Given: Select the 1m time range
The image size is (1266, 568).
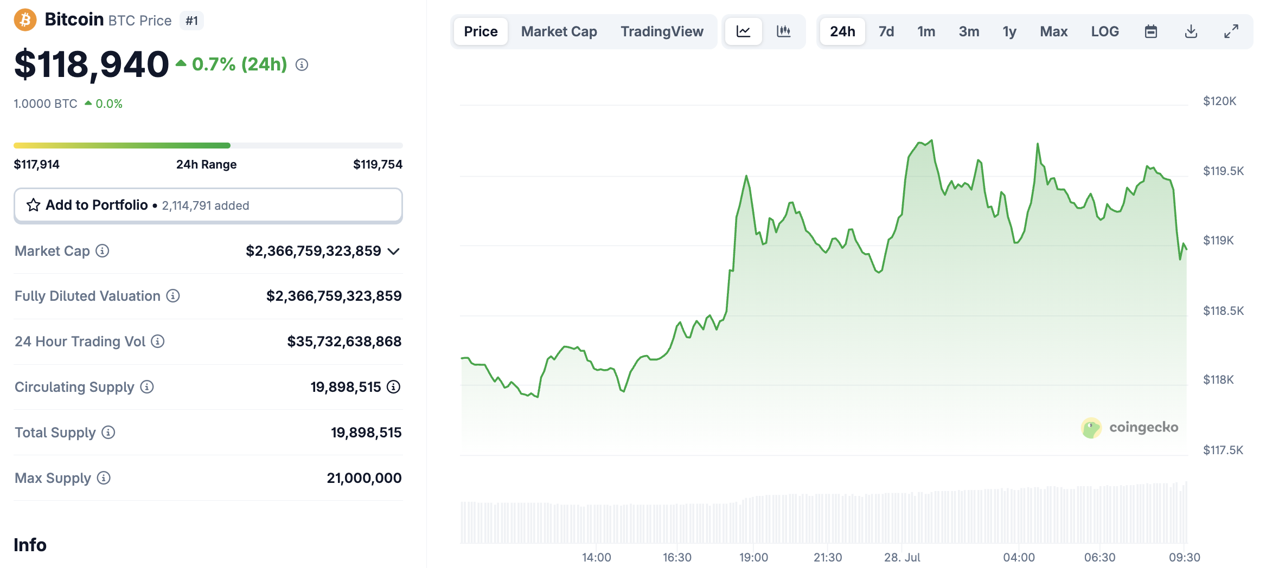Looking at the screenshot, I should 926,31.
